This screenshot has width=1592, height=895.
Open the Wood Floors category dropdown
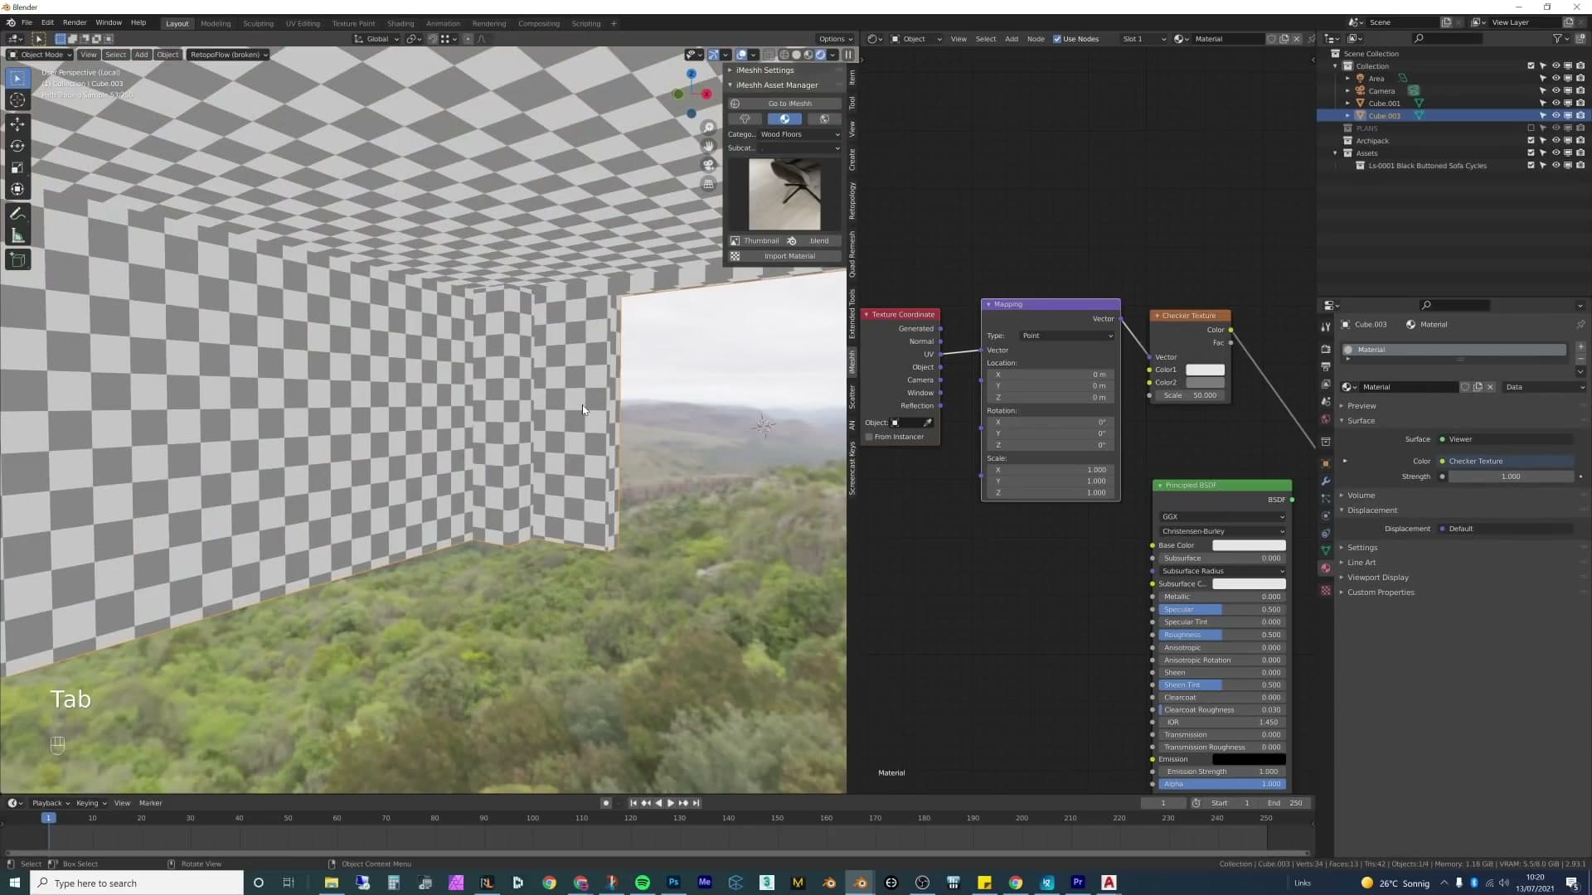coord(800,134)
